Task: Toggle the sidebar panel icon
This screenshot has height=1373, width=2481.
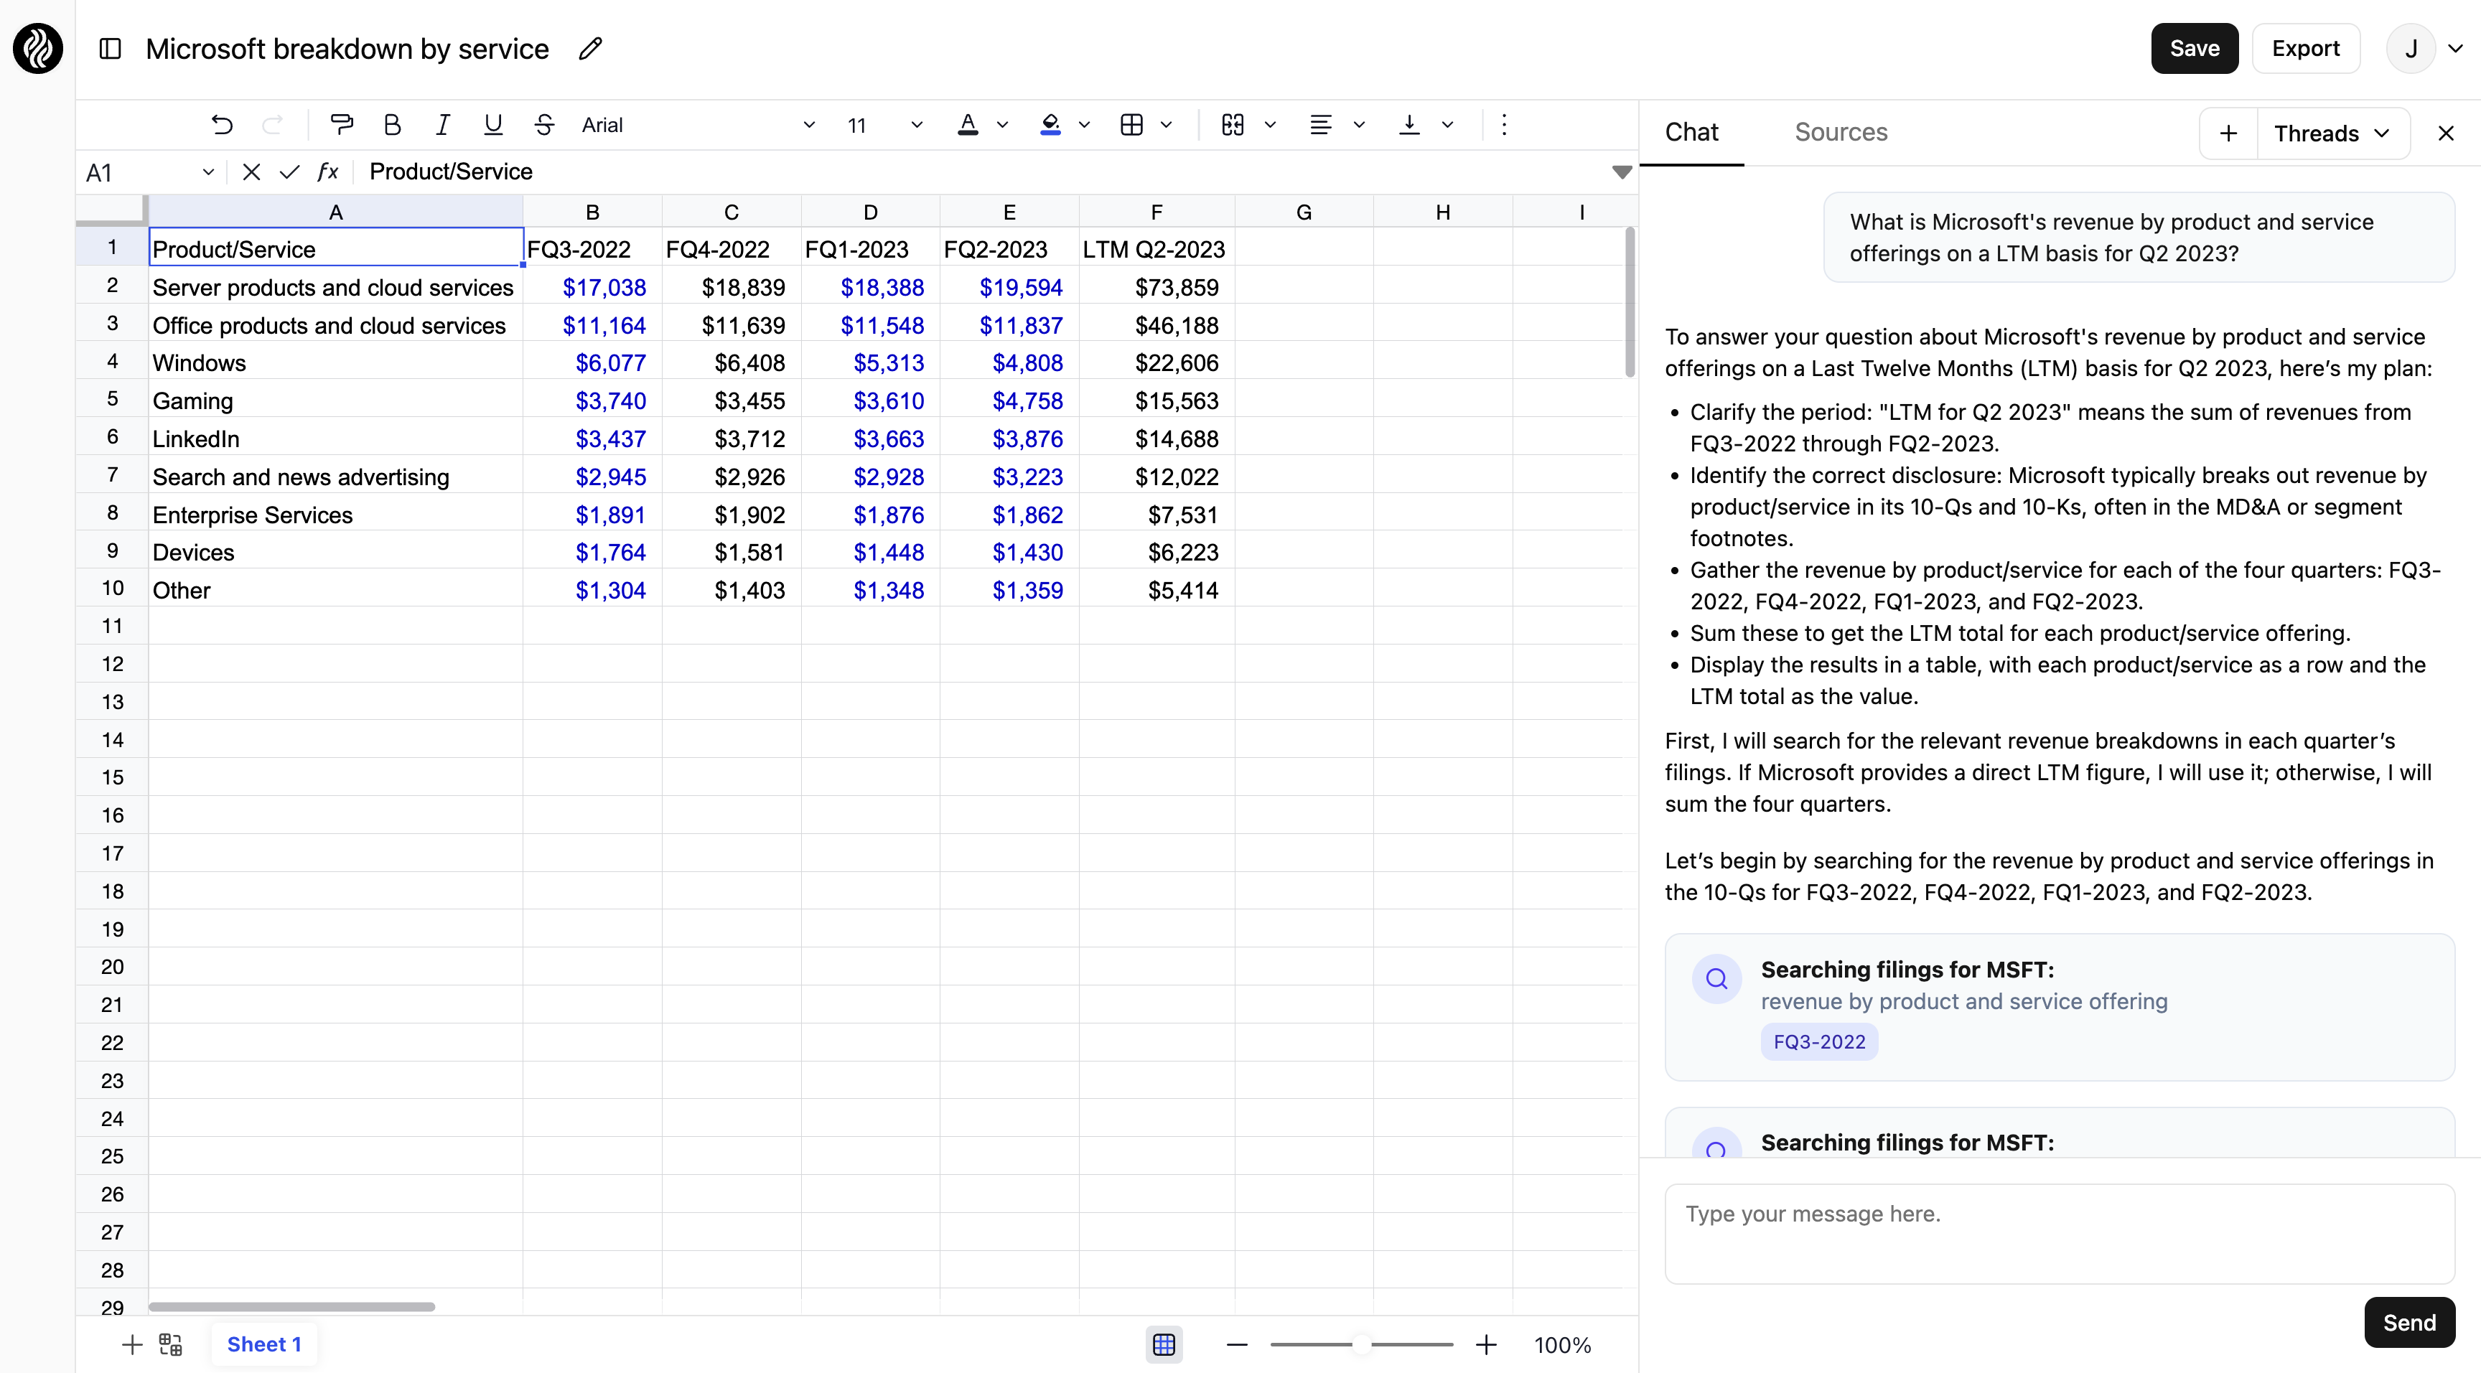Action: coord(110,48)
